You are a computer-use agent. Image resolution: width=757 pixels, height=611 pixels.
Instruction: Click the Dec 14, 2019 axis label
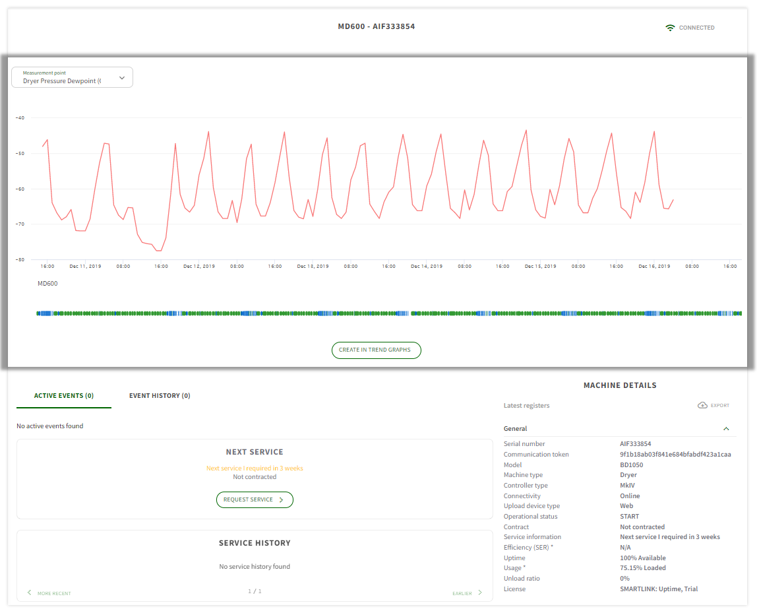tap(427, 266)
